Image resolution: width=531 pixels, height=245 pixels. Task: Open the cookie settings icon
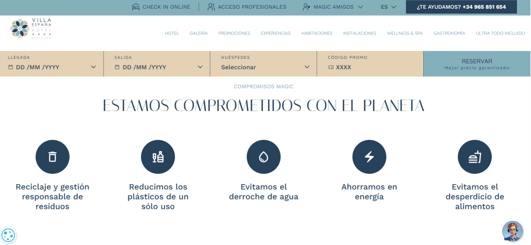pyautogui.click(x=8, y=235)
